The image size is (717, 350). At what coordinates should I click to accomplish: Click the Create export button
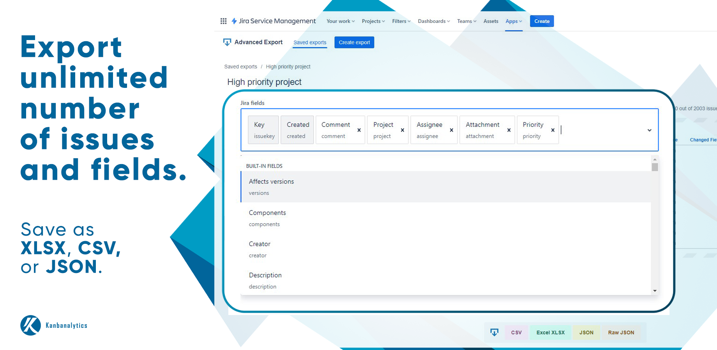point(354,42)
